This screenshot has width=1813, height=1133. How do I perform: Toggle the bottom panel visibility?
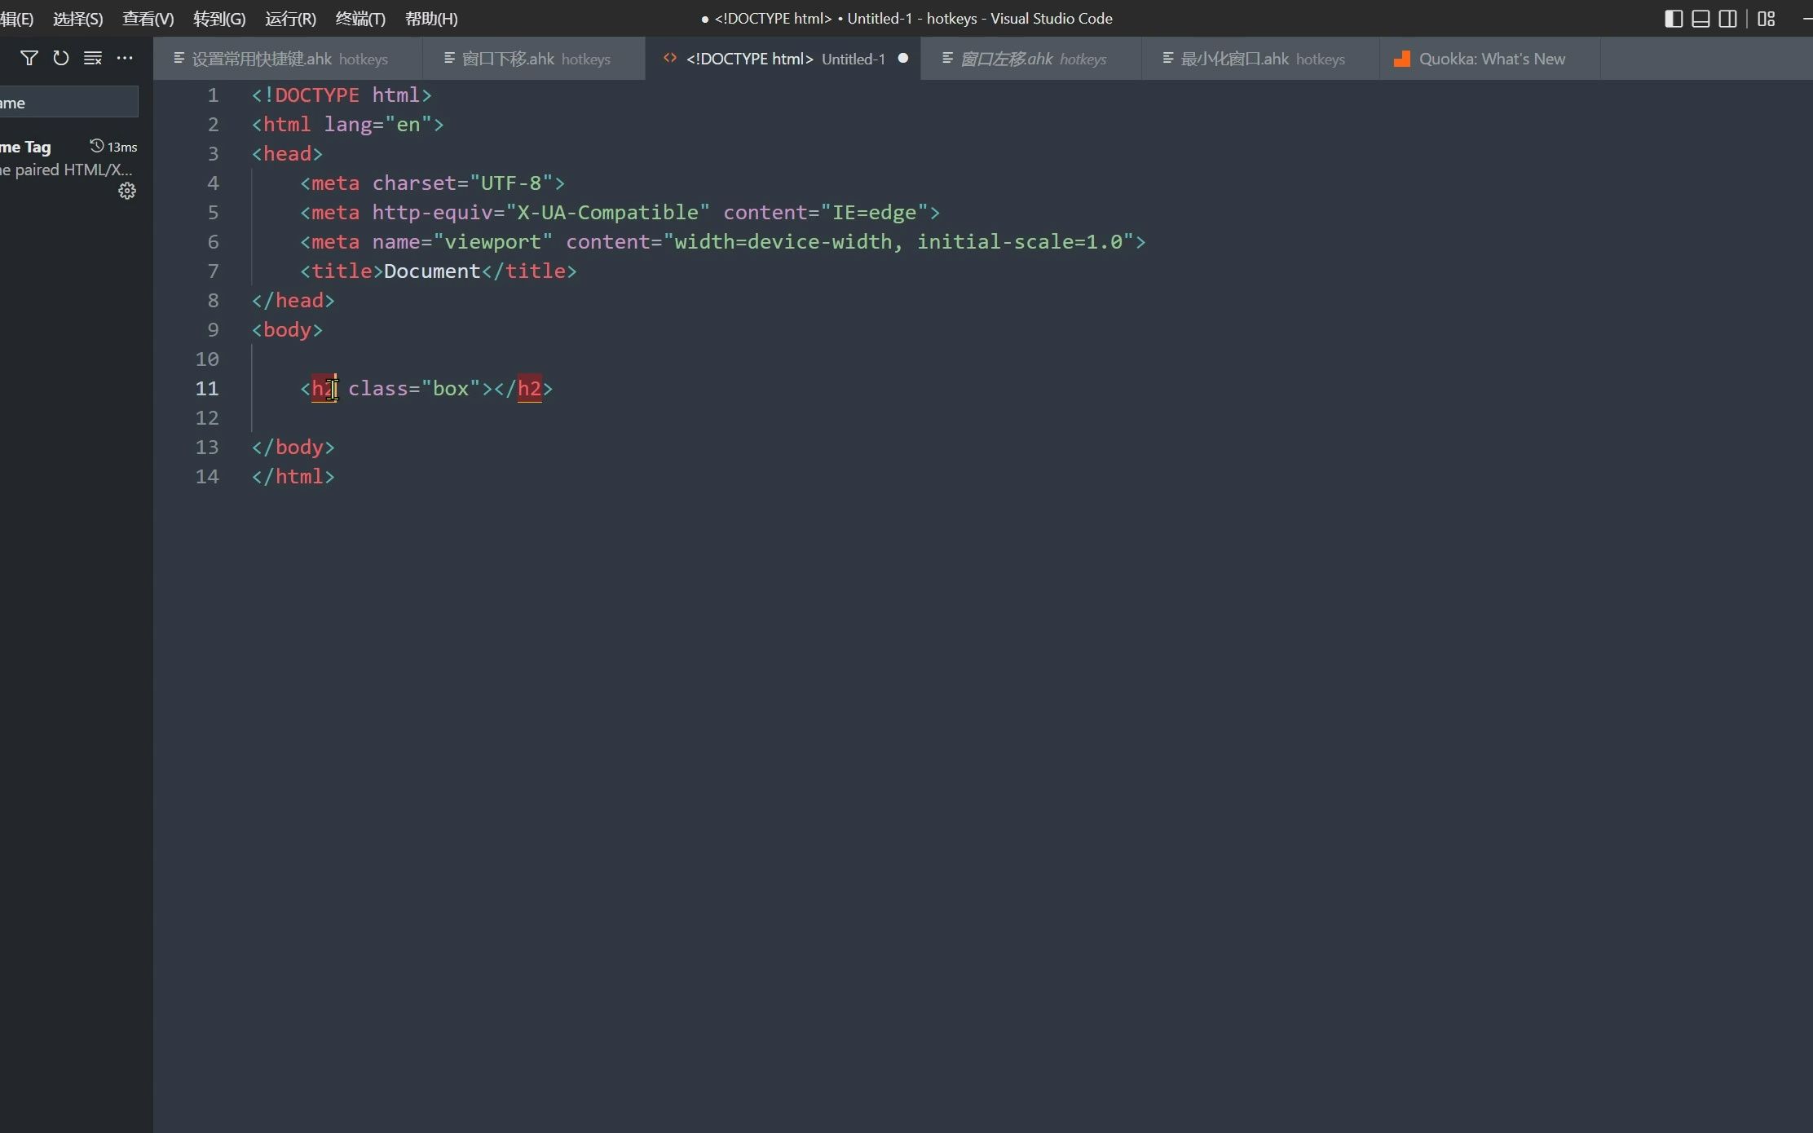(x=1701, y=19)
